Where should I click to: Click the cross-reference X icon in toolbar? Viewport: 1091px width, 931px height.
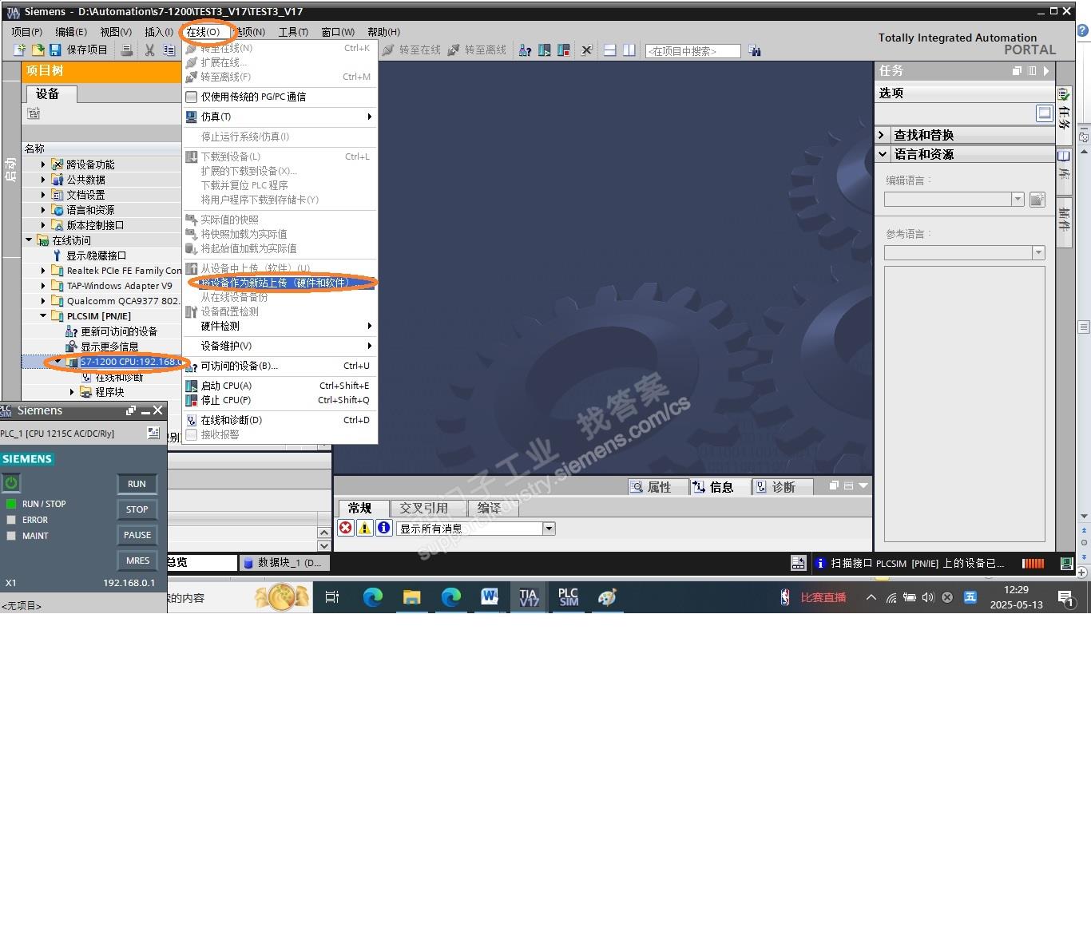point(586,50)
